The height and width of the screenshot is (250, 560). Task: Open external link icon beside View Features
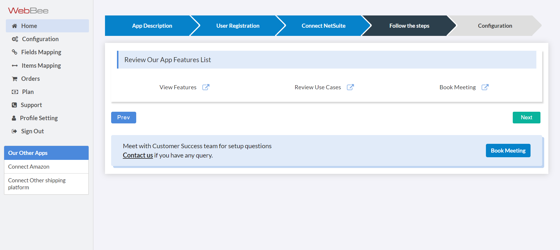pos(206,87)
